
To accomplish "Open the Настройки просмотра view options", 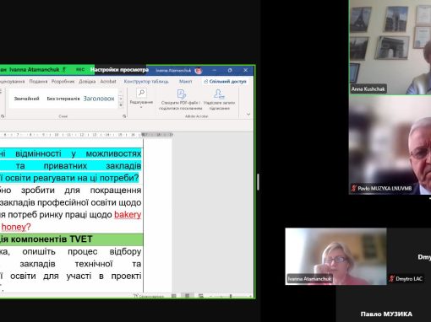I will [x=119, y=70].
